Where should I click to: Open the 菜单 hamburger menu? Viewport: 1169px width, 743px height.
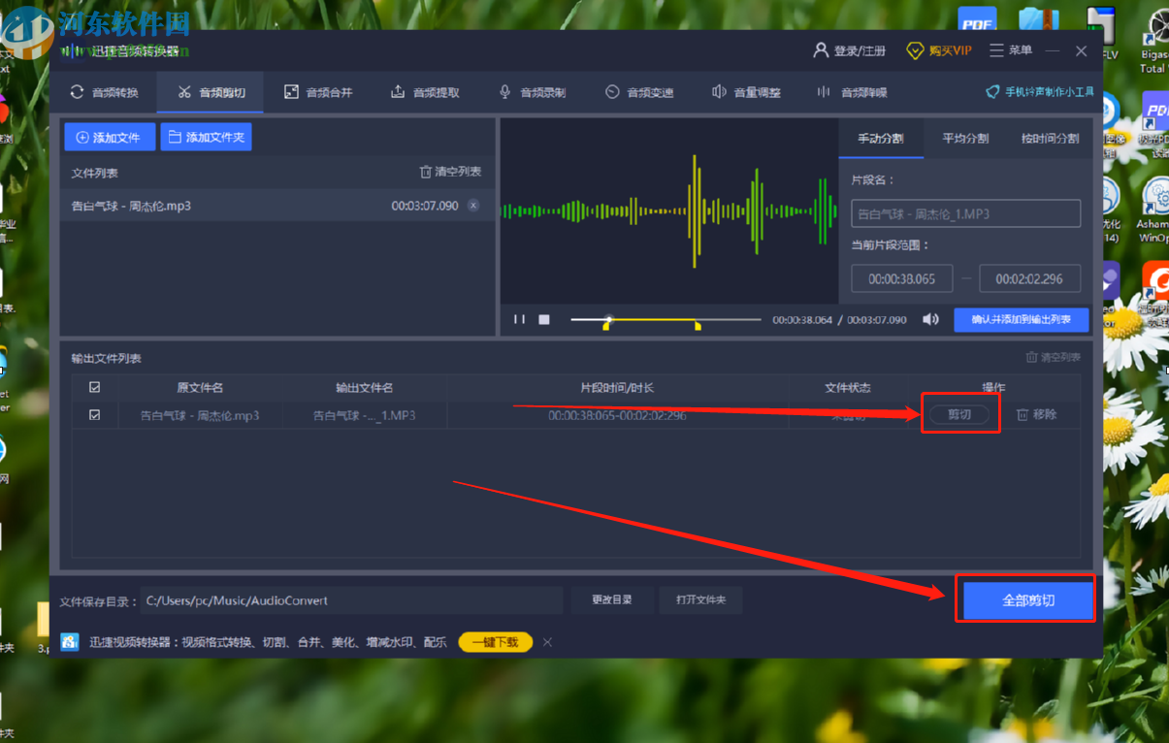coord(1011,50)
